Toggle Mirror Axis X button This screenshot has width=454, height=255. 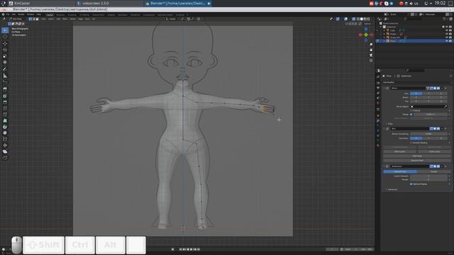pos(416,93)
